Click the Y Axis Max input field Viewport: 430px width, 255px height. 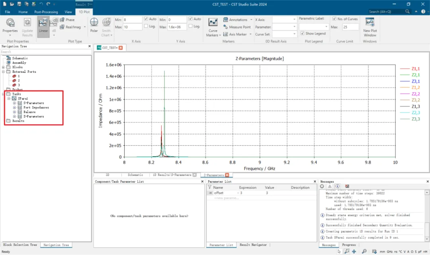177,27
